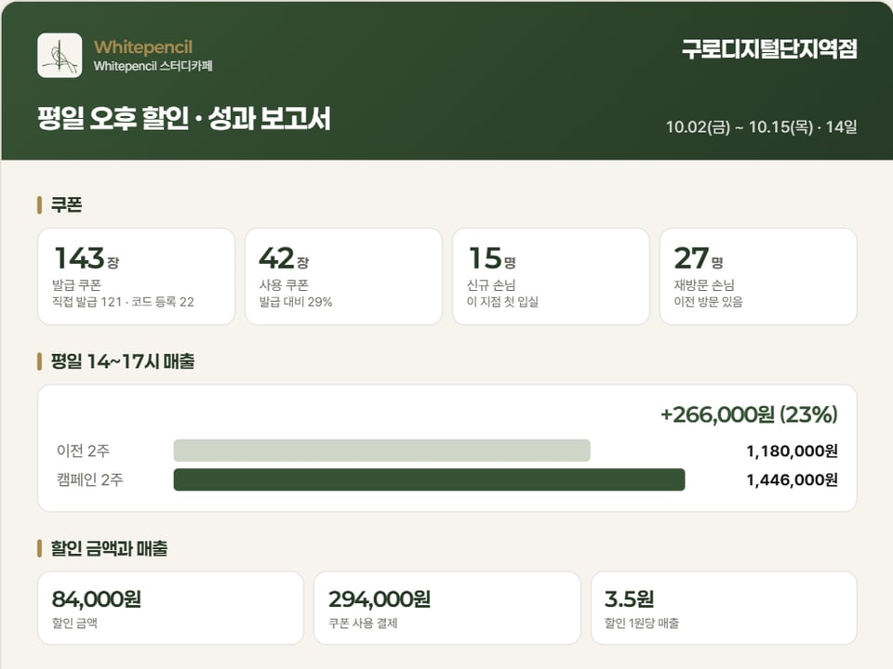The width and height of the screenshot is (893, 669).
Task: Click the 재방문 손님 label
Action: click(x=704, y=284)
